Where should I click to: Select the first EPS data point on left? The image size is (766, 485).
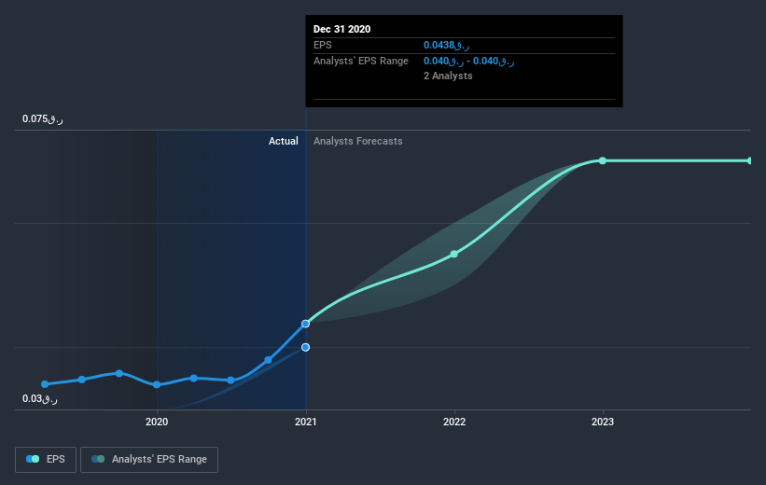click(x=45, y=384)
